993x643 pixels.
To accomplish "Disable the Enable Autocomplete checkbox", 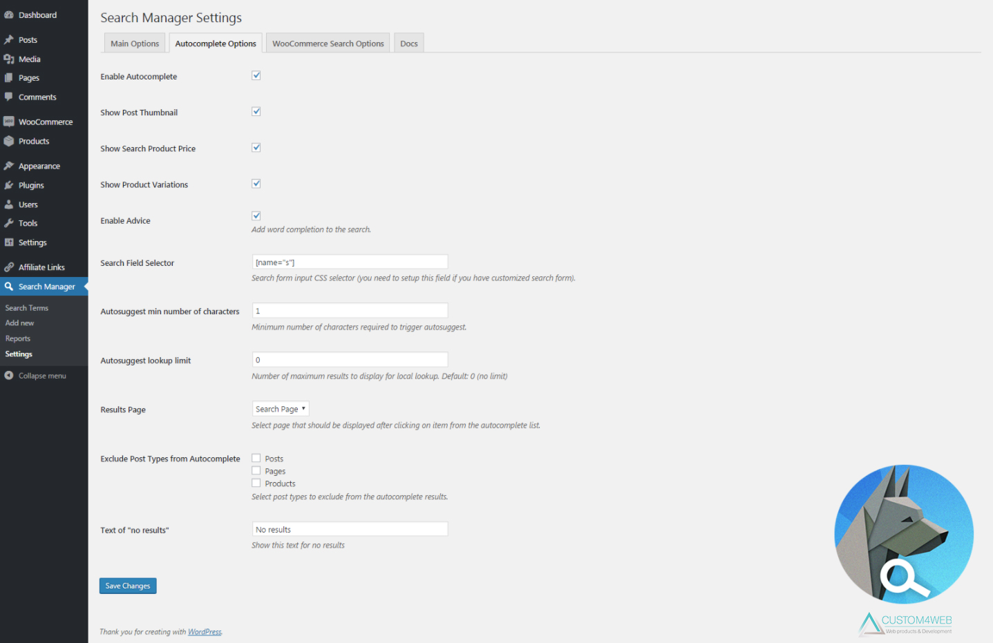I will [x=256, y=76].
